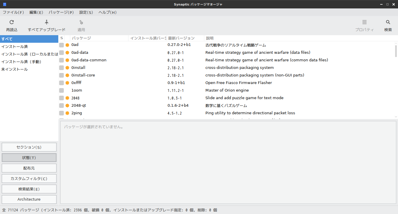Open the ヘルプ(H) menu
This screenshot has height=214, width=398.
point(108,12)
